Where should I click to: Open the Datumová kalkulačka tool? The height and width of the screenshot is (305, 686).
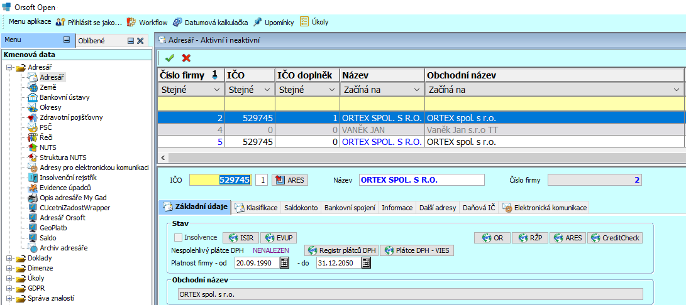(x=210, y=22)
